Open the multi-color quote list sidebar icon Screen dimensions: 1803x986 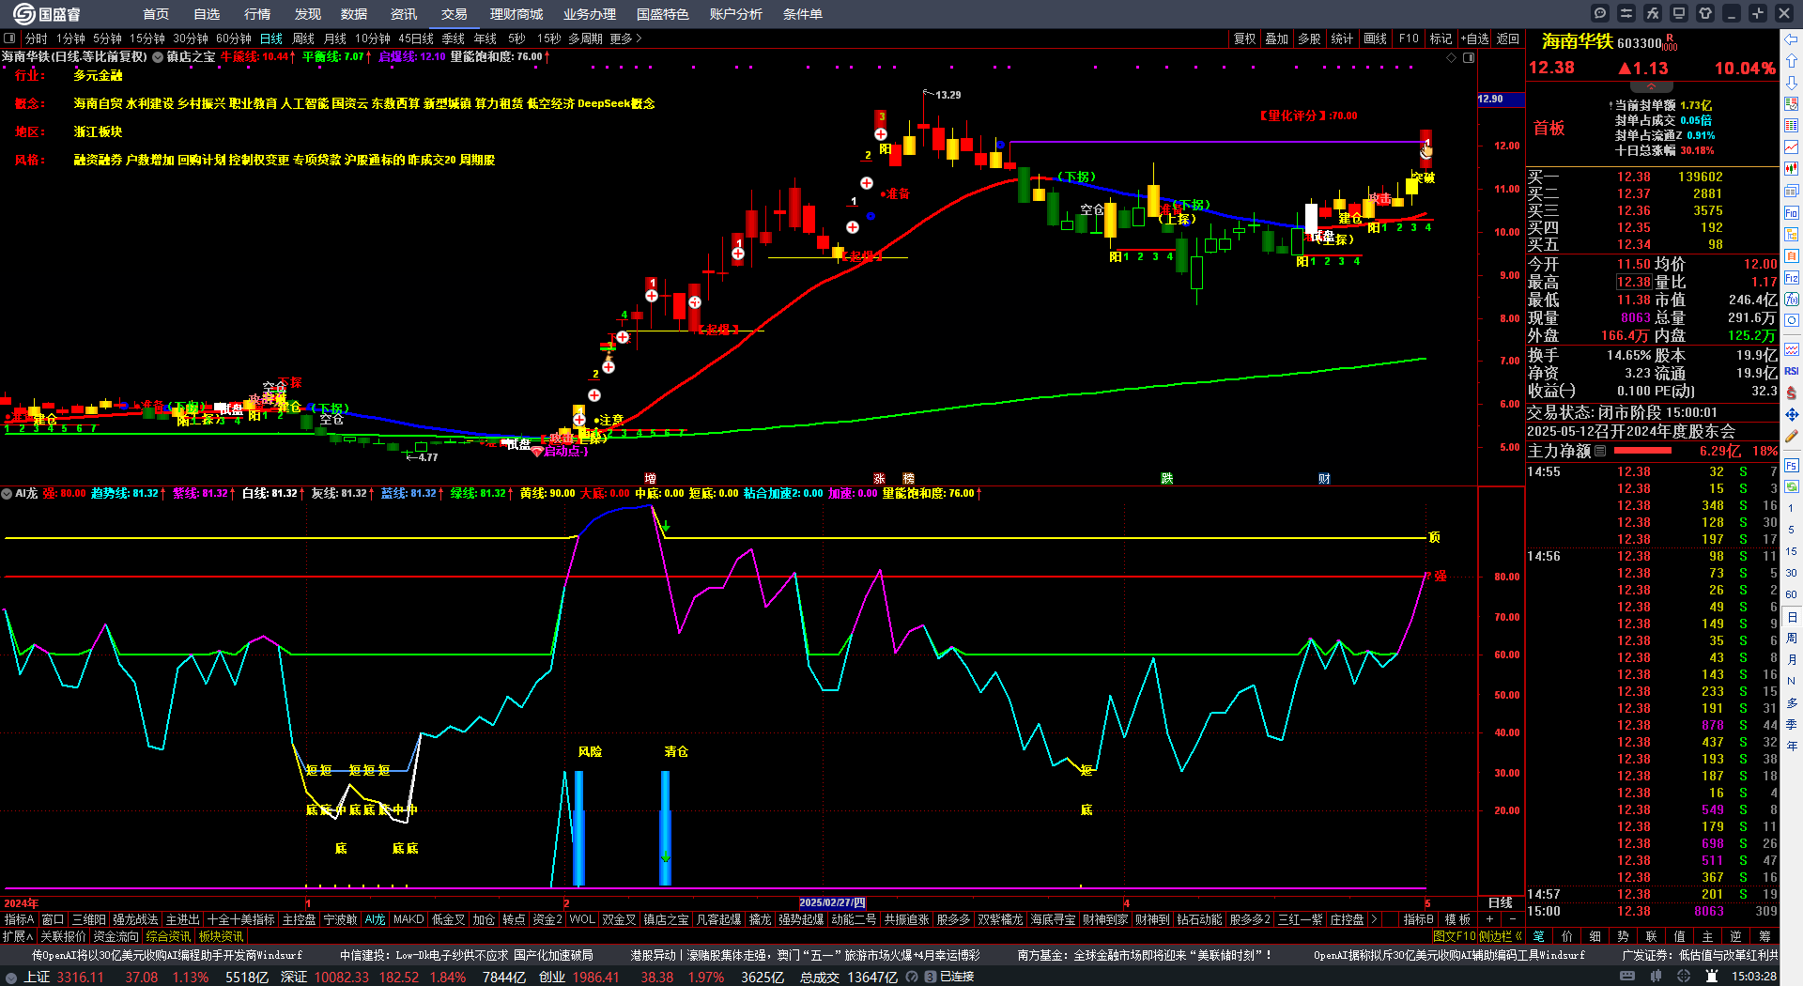pos(1792,126)
